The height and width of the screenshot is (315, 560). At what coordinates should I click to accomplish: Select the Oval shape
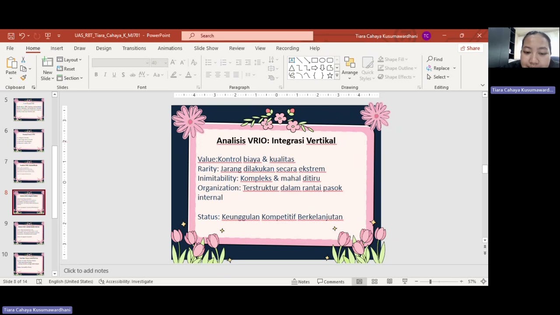coord(322,60)
